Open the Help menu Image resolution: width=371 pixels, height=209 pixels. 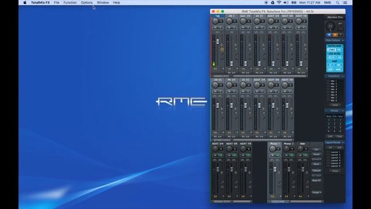[x=117, y=2]
